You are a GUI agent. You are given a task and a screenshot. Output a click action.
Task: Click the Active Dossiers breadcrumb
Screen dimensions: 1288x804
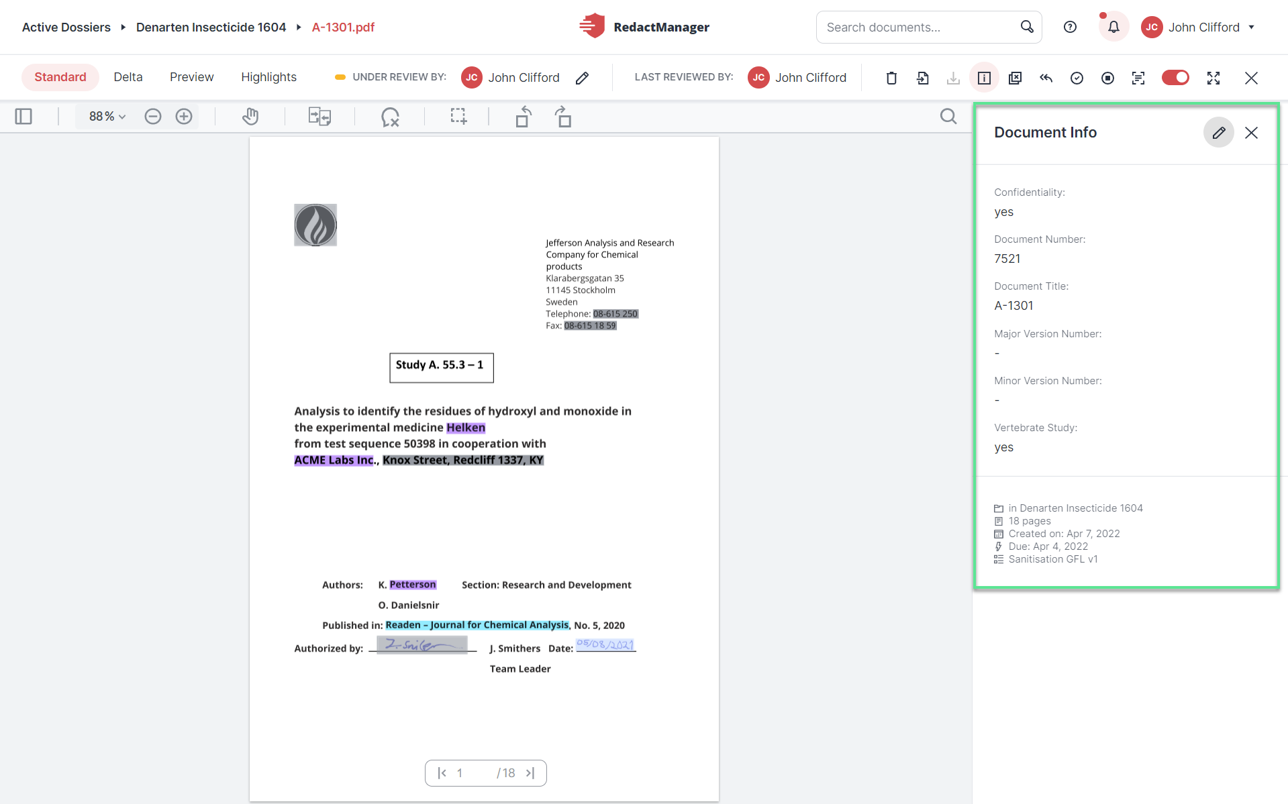(x=66, y=27)
